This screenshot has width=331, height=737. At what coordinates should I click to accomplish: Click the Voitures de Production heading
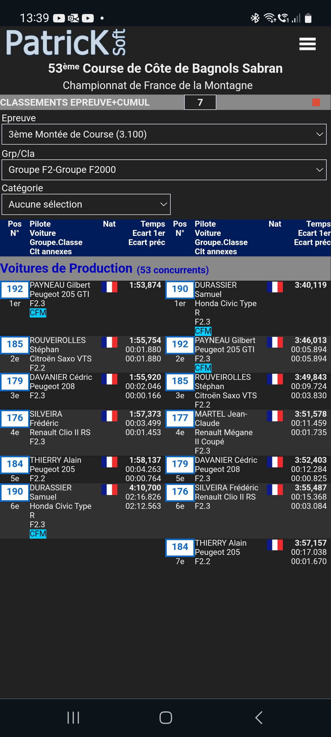pyautogui.click(x=66, y=268)
